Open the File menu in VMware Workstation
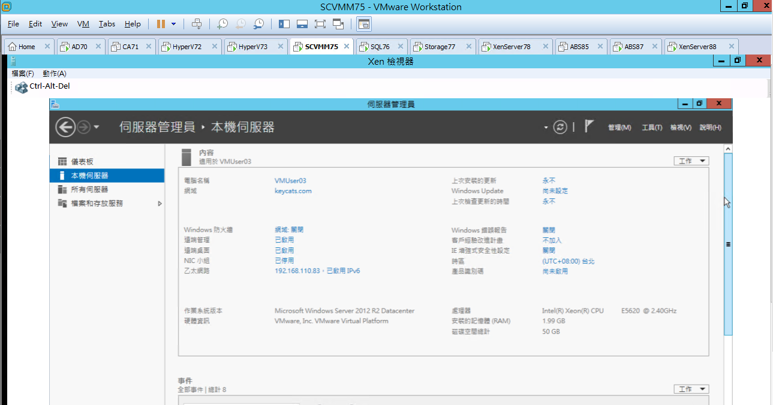773x405 pixels. [x=13, y=24]
